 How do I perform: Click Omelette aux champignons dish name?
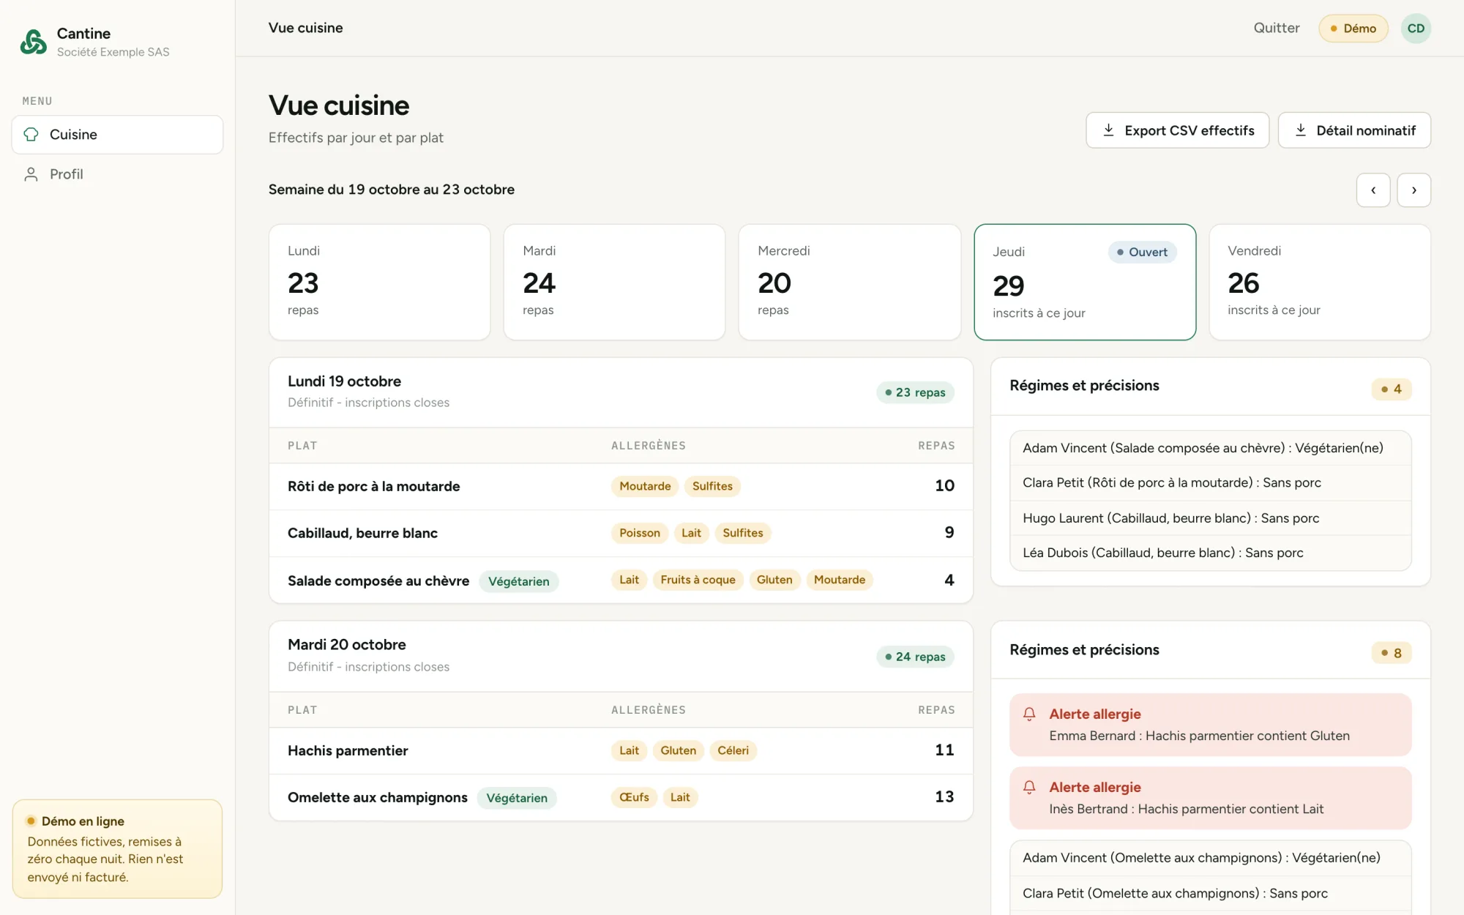[378, 797]
